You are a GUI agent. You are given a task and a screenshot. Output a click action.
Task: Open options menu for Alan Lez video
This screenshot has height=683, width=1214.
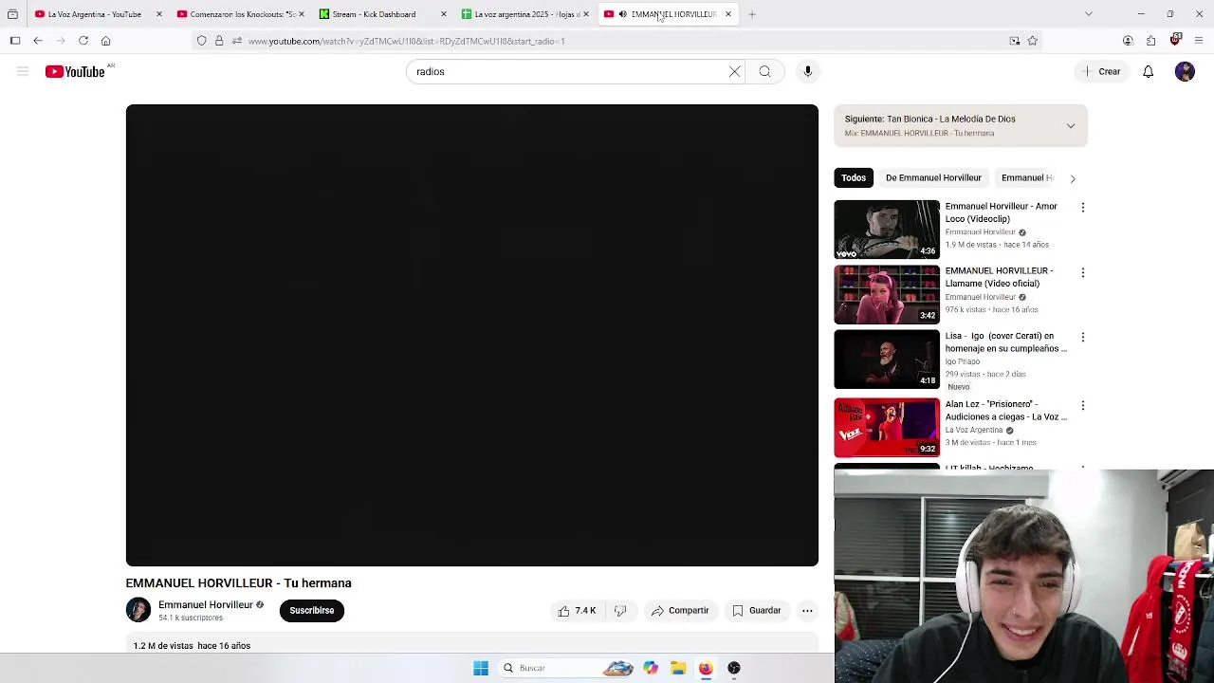pyautogui.click(x=1082, y=405)
